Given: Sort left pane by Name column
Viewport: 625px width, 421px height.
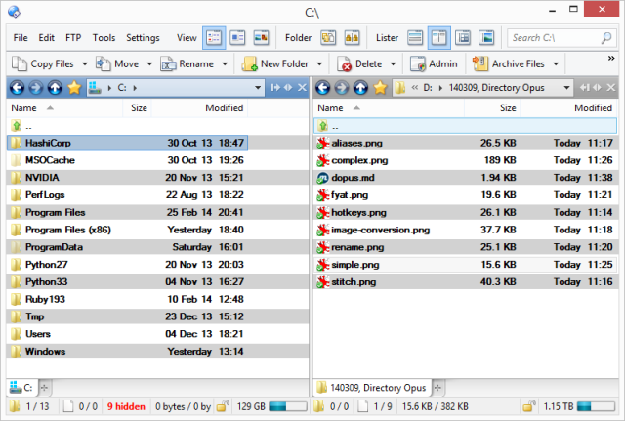Looking at the screenshot, I should [x=64, y=108].
